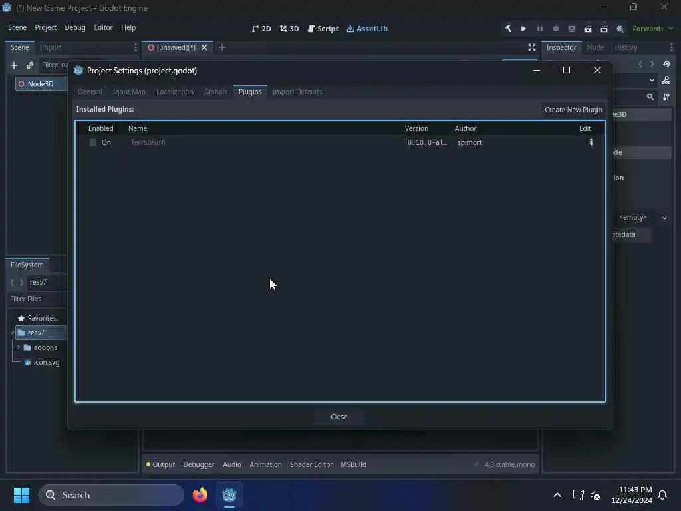This screenshot has height=511, width=681.
Task: Add a new child node with plus icon
Action: pyautogui.click(x=14, y=65)
